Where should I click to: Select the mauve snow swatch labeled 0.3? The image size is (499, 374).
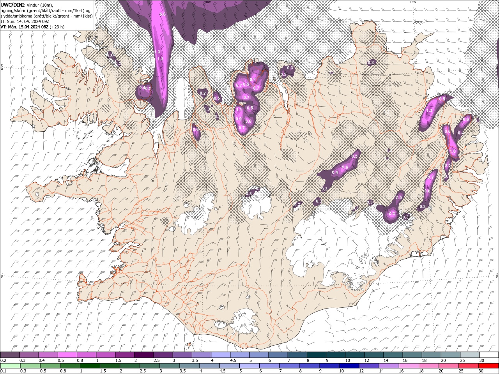29,355
